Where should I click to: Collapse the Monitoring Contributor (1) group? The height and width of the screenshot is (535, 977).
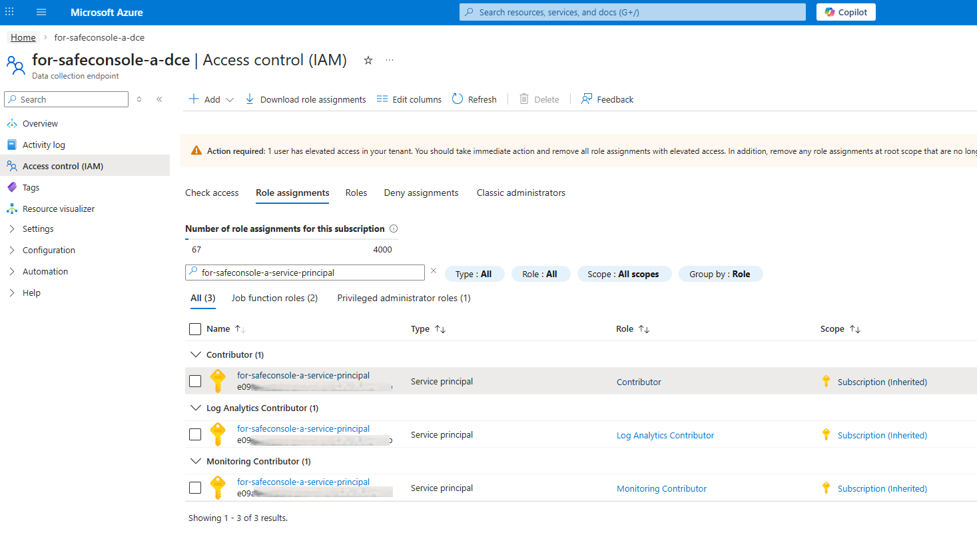[195, 461]
